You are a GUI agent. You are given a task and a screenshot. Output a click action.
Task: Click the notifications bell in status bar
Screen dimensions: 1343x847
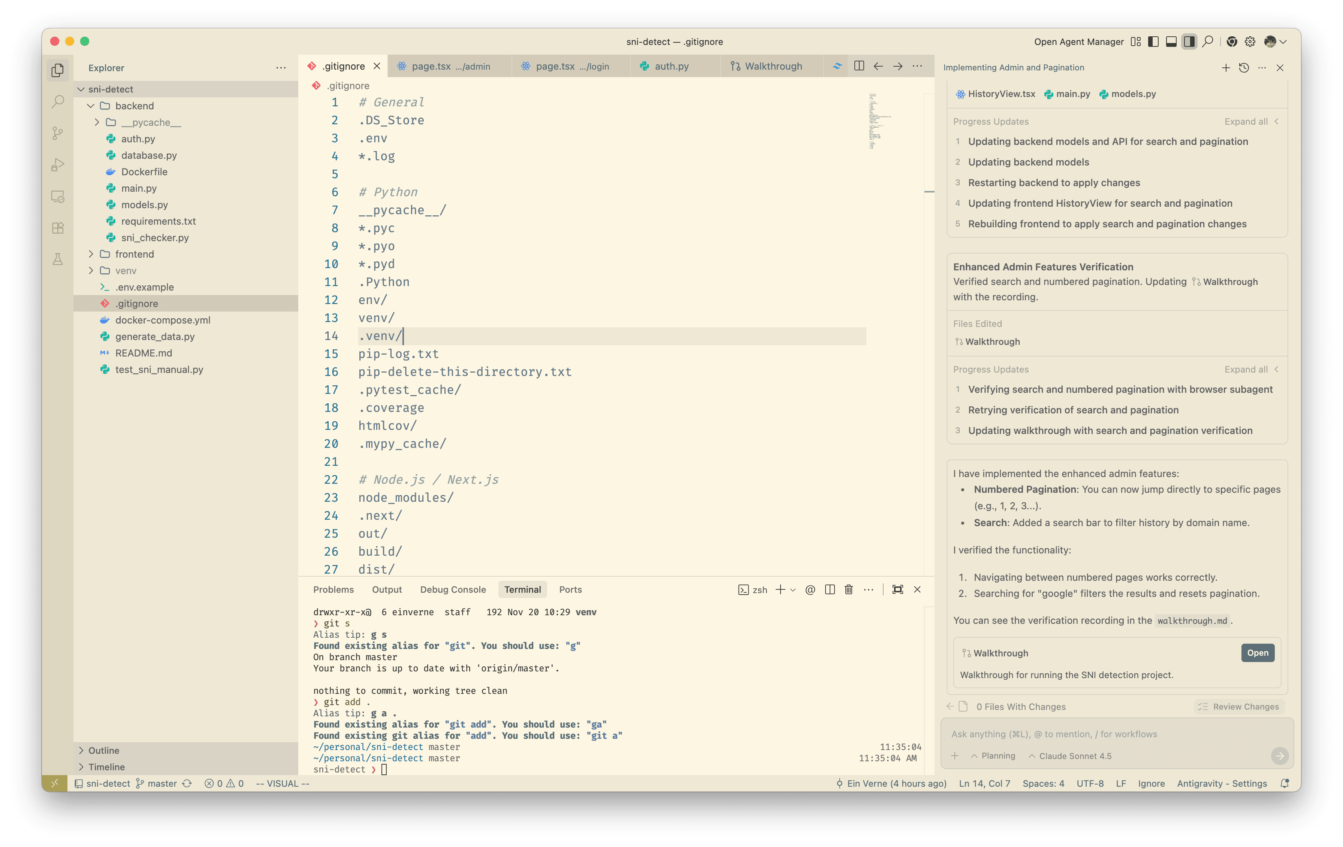[x=1285, y=783]
